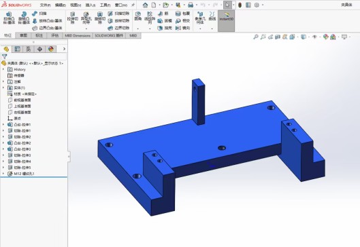Click the Rebuild traffic-light icon

pos(240,5)
